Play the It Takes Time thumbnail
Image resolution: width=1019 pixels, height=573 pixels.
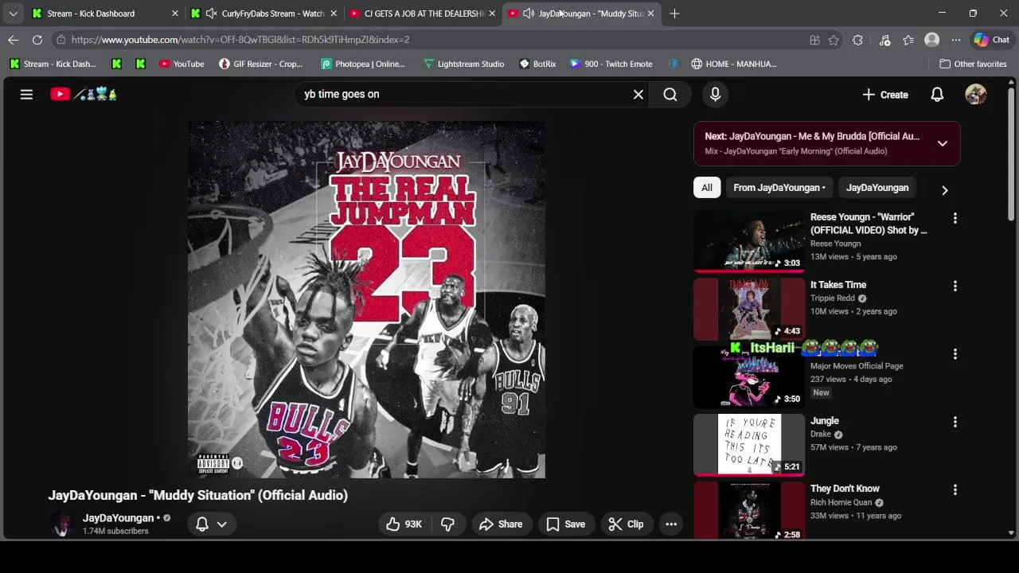point(749,309)
